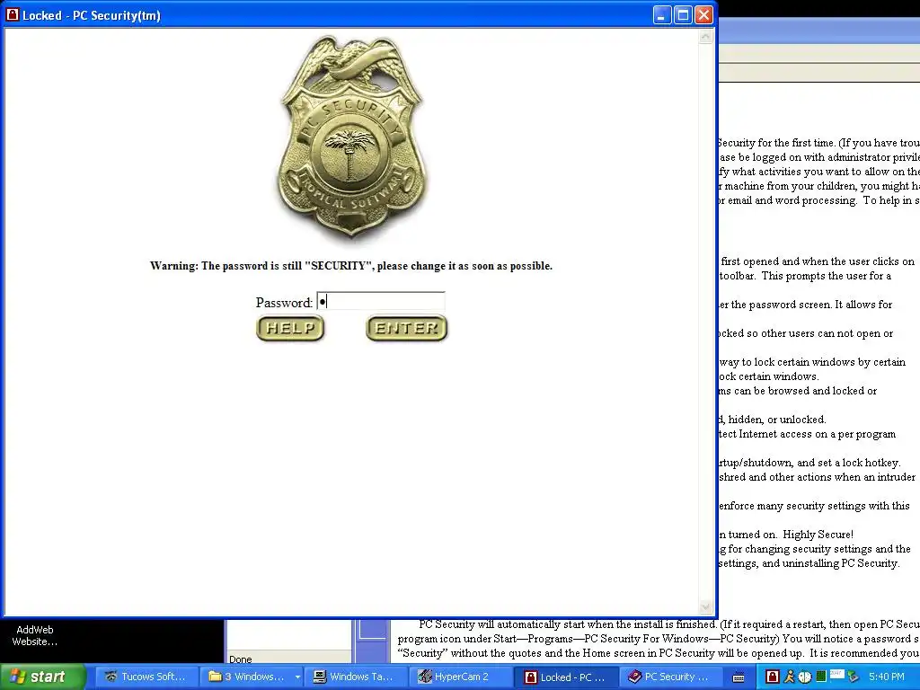Viewport: 920px width, 690px height.
Task: Click the scroll down arrow of the lock window
Action: click(705, 606)
